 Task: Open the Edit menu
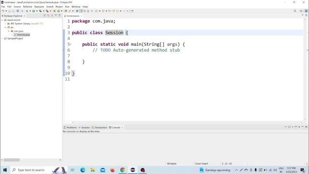coord(9,7)
